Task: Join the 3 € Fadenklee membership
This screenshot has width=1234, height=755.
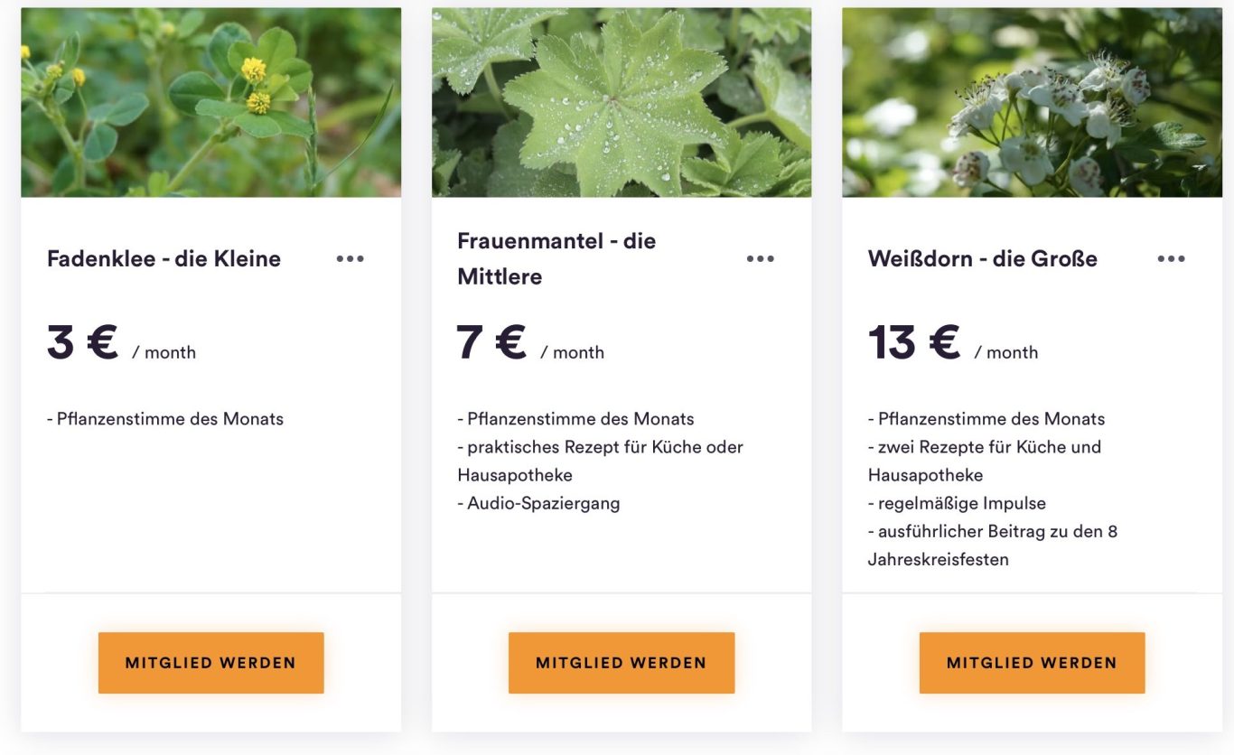Action: click(x=210, y=663)
